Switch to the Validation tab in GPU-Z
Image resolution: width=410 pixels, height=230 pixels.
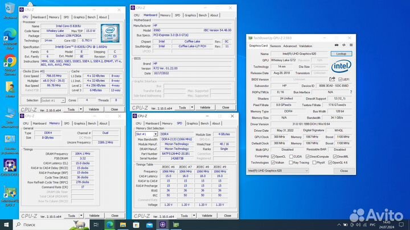point(305,46)
